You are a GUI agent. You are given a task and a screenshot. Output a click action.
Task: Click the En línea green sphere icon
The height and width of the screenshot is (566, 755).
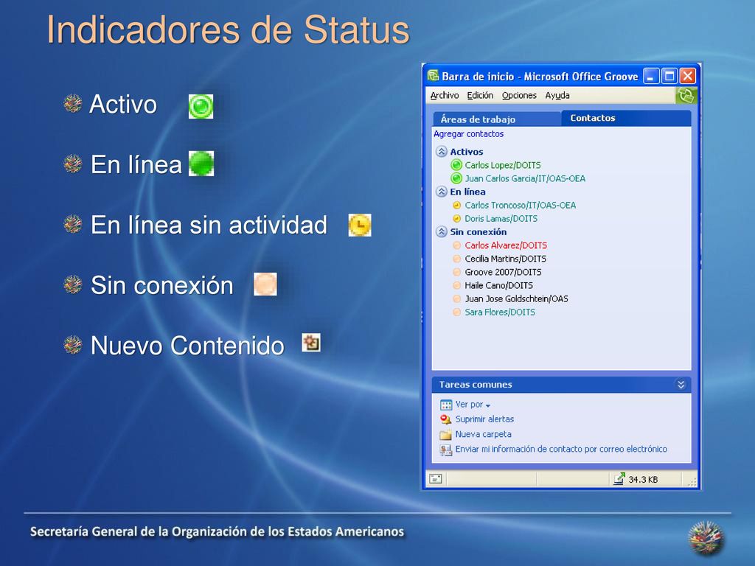tap(201, 164)
